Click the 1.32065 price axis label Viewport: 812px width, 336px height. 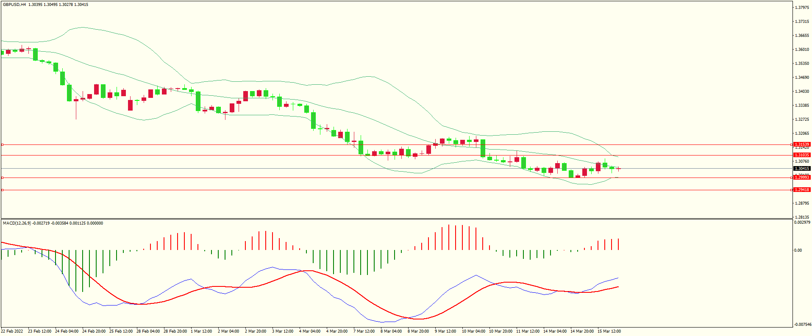pyautogui.click(x=802, y=133)
